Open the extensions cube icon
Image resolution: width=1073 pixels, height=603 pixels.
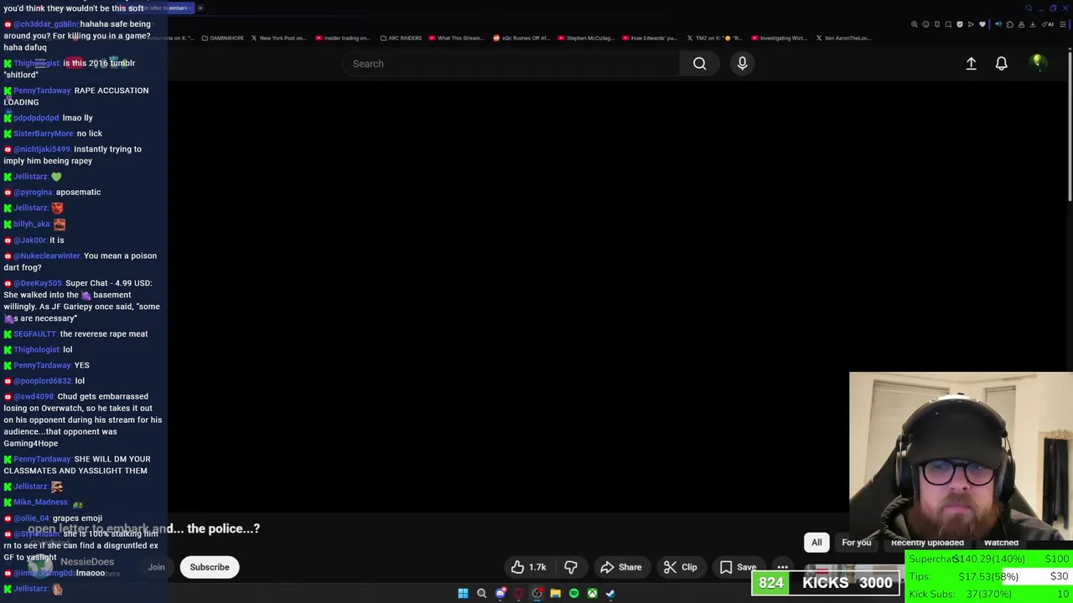(x=1010, y=24)
